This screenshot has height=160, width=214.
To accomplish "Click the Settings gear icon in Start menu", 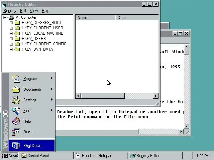I will tap(16, 100).
